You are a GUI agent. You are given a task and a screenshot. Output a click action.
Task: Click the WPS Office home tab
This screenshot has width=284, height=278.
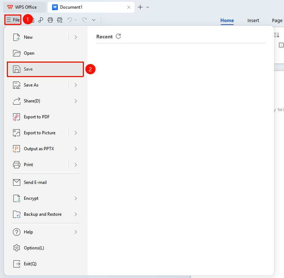click(x=25, y=7)
